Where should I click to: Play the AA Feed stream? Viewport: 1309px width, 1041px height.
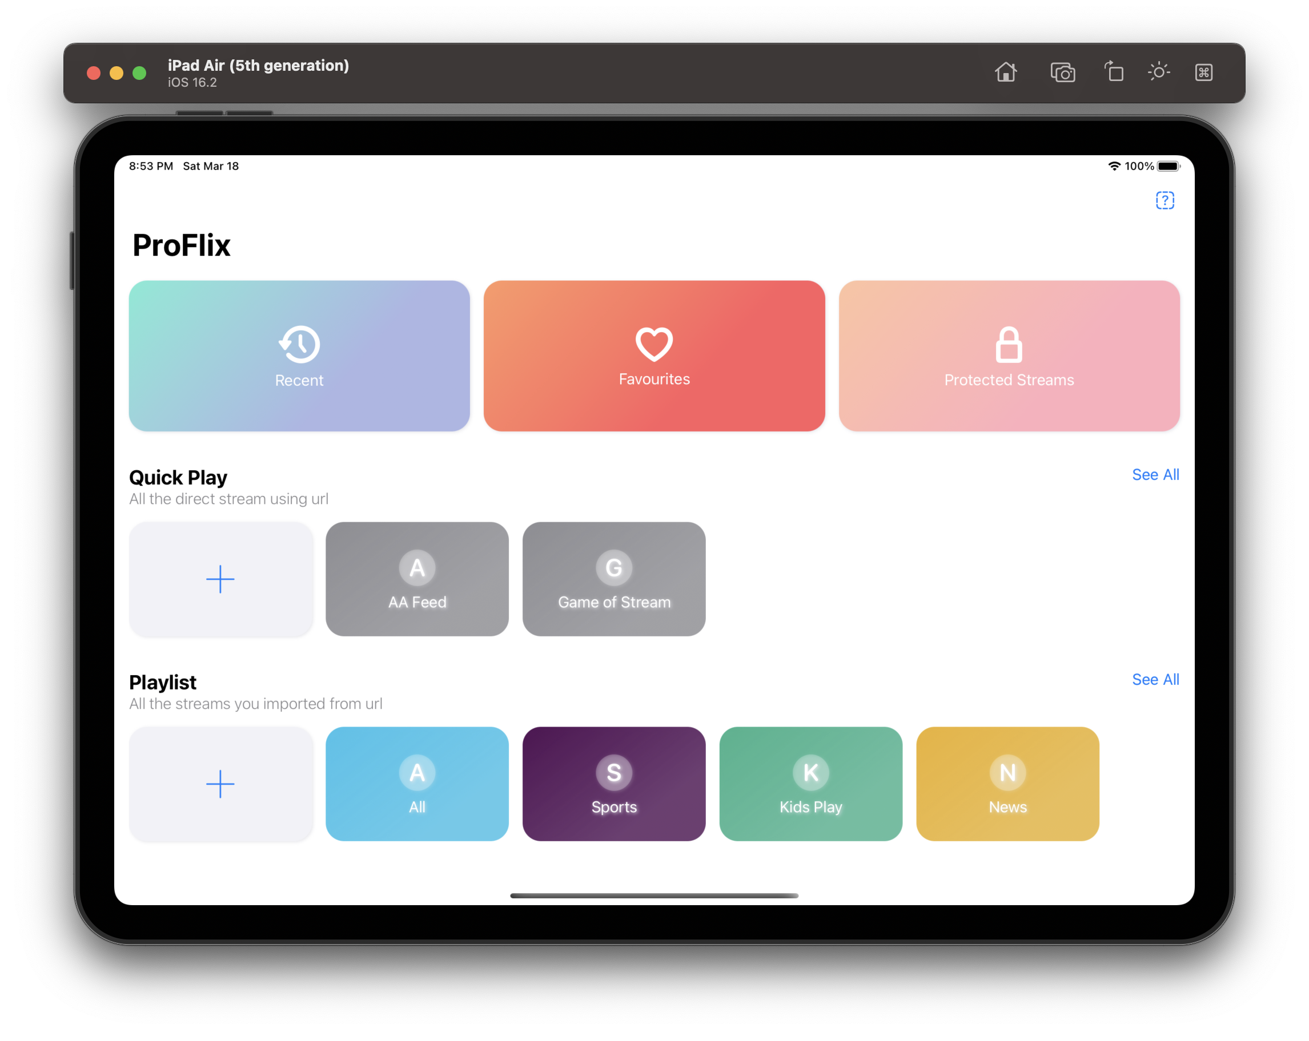417,579
